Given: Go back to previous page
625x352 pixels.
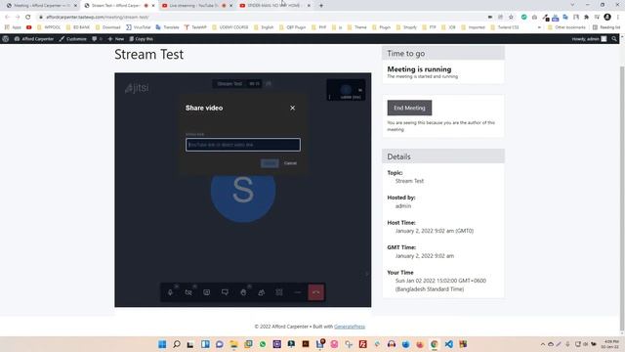Looking at the screenshot, I should pyautogui.click(x=7, y=18).
